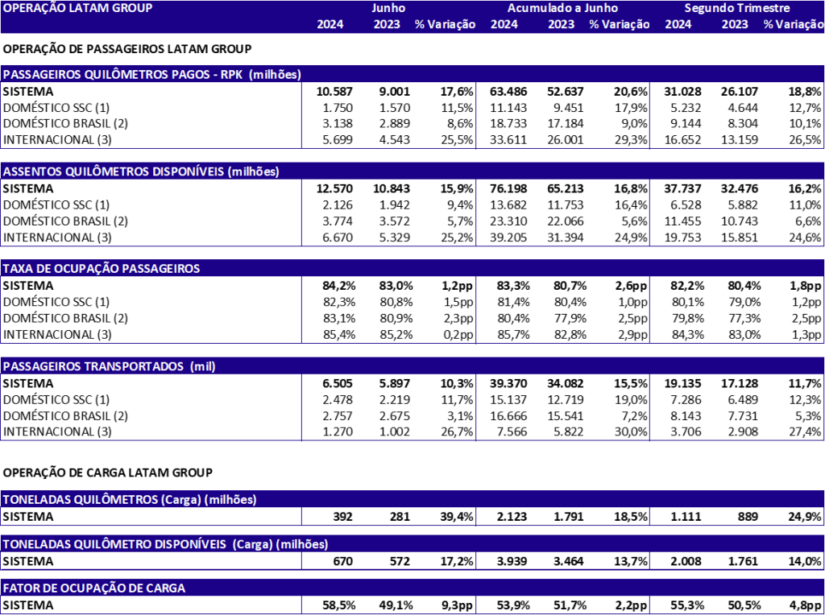Screen dimensions: 825x615
Task: Click 2023 label under Acumulado a Junho
Action: [x=562, y=24]
